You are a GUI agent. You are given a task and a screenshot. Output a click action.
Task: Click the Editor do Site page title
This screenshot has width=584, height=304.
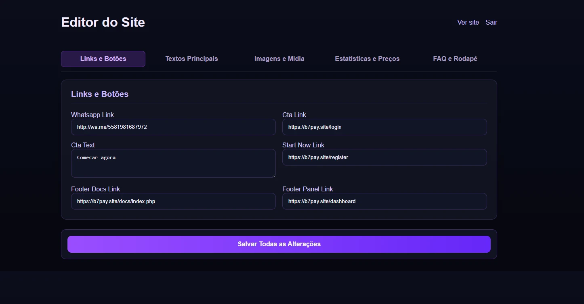pos(103,22)
